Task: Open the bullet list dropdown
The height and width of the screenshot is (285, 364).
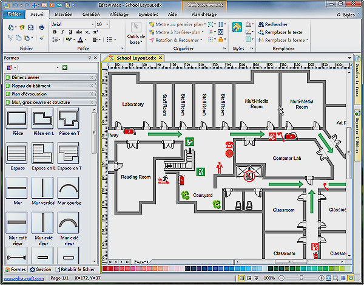Action: (x=115, y=39)
